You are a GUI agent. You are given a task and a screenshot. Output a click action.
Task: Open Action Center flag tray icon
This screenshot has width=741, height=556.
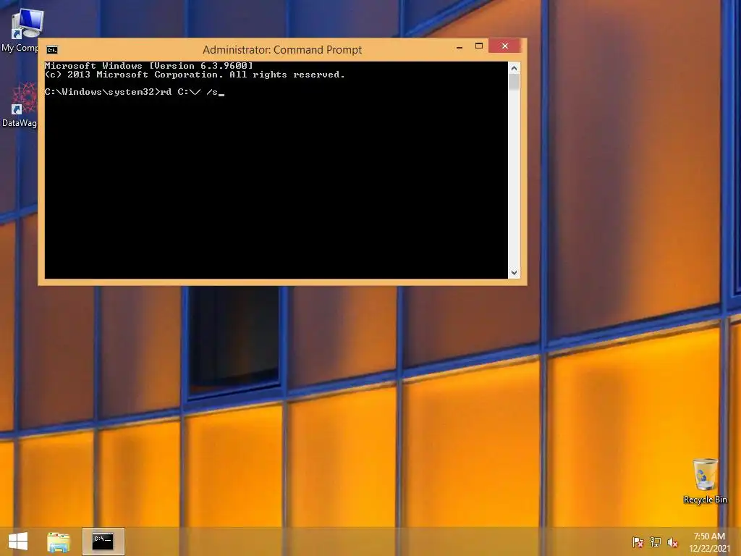click(637, 542)
